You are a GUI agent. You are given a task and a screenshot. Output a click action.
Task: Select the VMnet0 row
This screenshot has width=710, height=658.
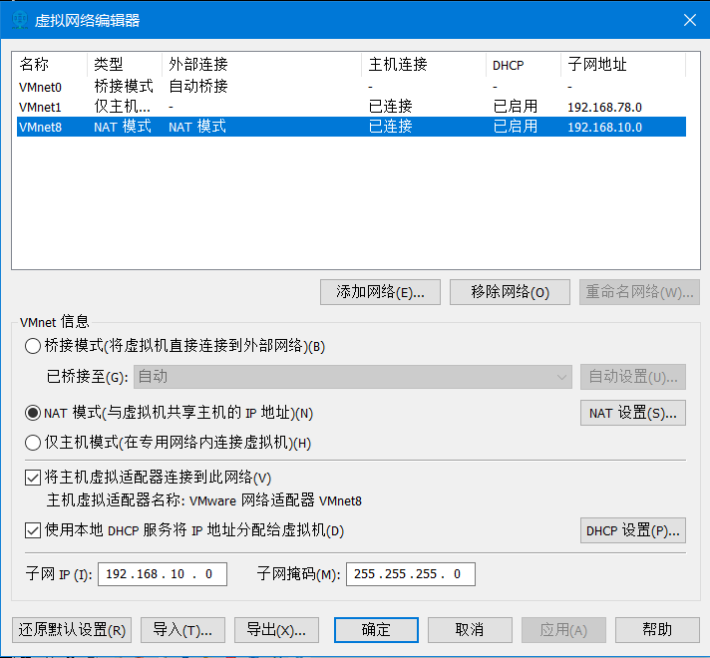click(x=351, y=86)
